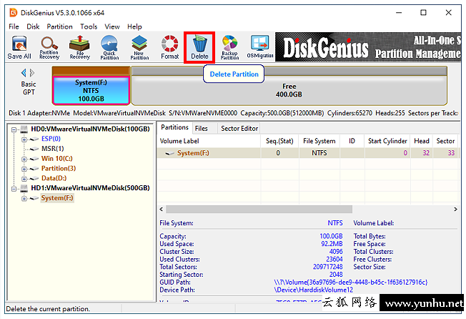Launch the File Recovery tool
This screenshot has height=319, width=466.
click(x=79, y=47)
